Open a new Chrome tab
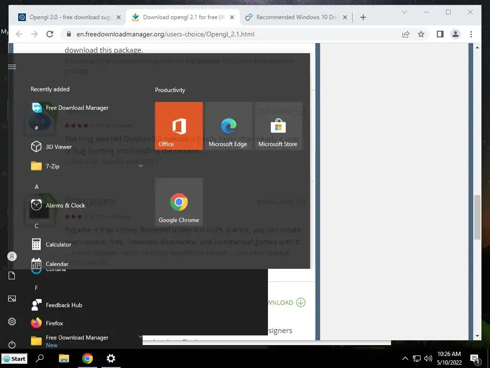490x368 pixels. (x=363, y=18)
